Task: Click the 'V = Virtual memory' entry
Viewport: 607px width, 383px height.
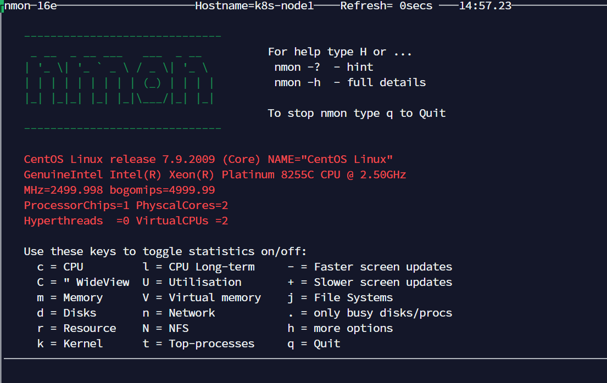Action: pyautogui.click(x=208, y=298)
